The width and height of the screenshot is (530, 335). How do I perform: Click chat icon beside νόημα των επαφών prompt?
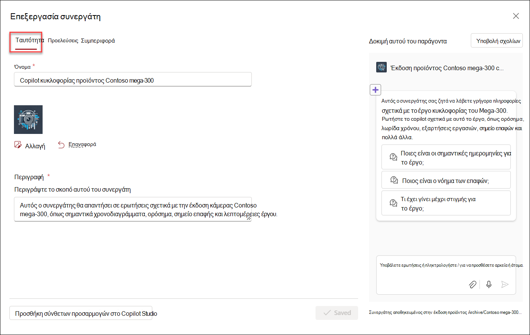click(x=394, y=180)
